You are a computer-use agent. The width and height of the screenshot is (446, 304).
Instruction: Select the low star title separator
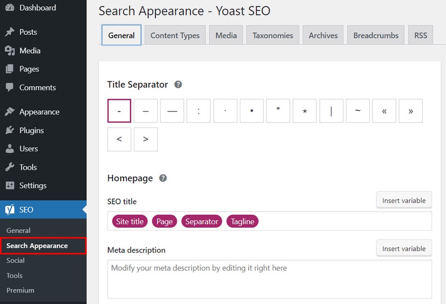pyautogui.click(x=305, y=111)
